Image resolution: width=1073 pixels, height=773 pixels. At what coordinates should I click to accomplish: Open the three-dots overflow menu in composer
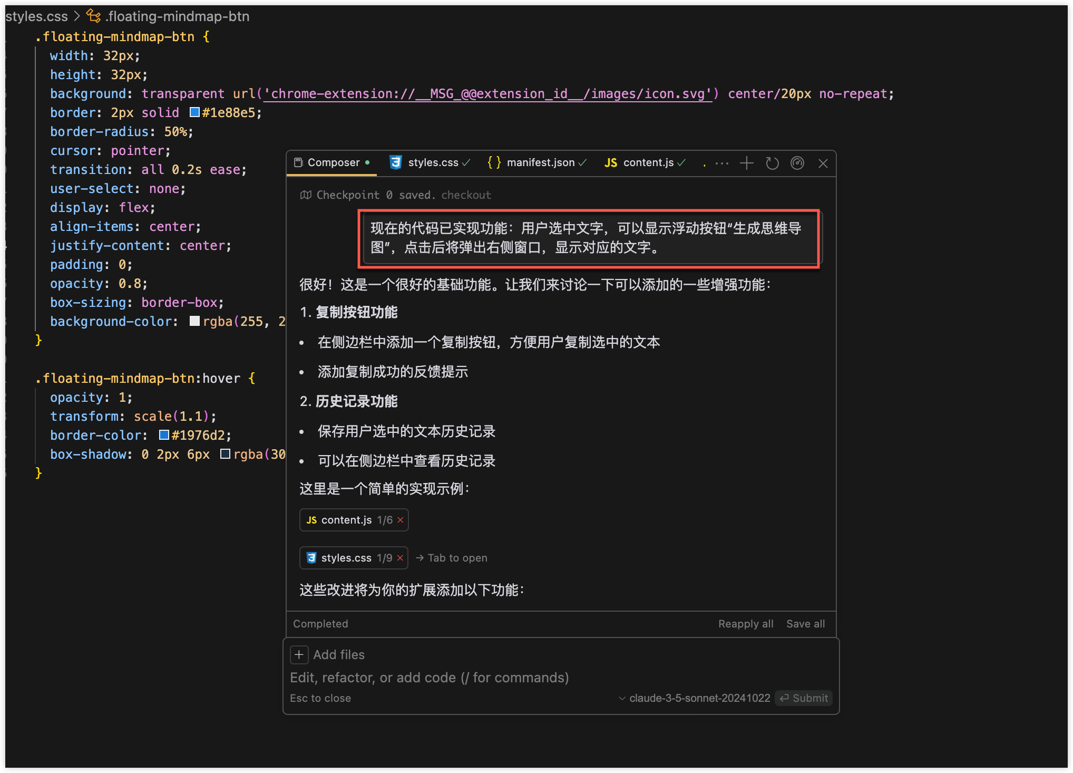[x=721, y=163]
